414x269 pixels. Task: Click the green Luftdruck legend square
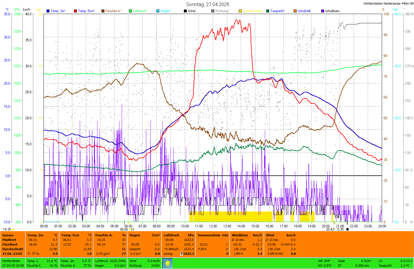[130, 11]
